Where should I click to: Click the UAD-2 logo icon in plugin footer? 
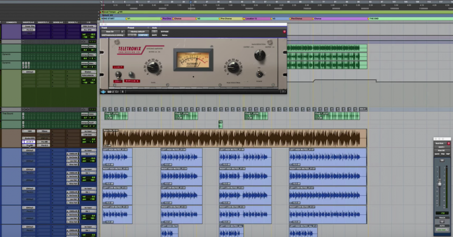tap(104, 92)
